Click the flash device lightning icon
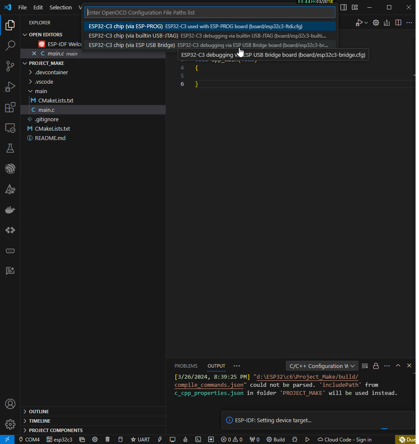 point(160,439)
